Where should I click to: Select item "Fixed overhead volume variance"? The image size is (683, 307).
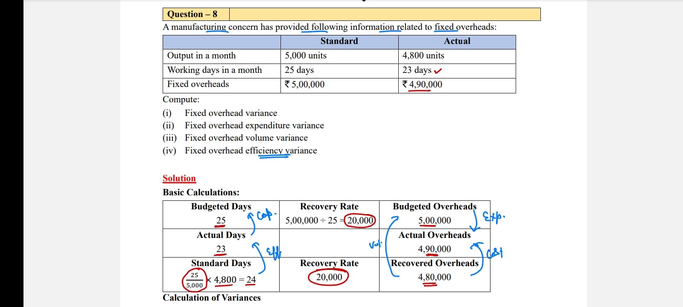[246, 138]
